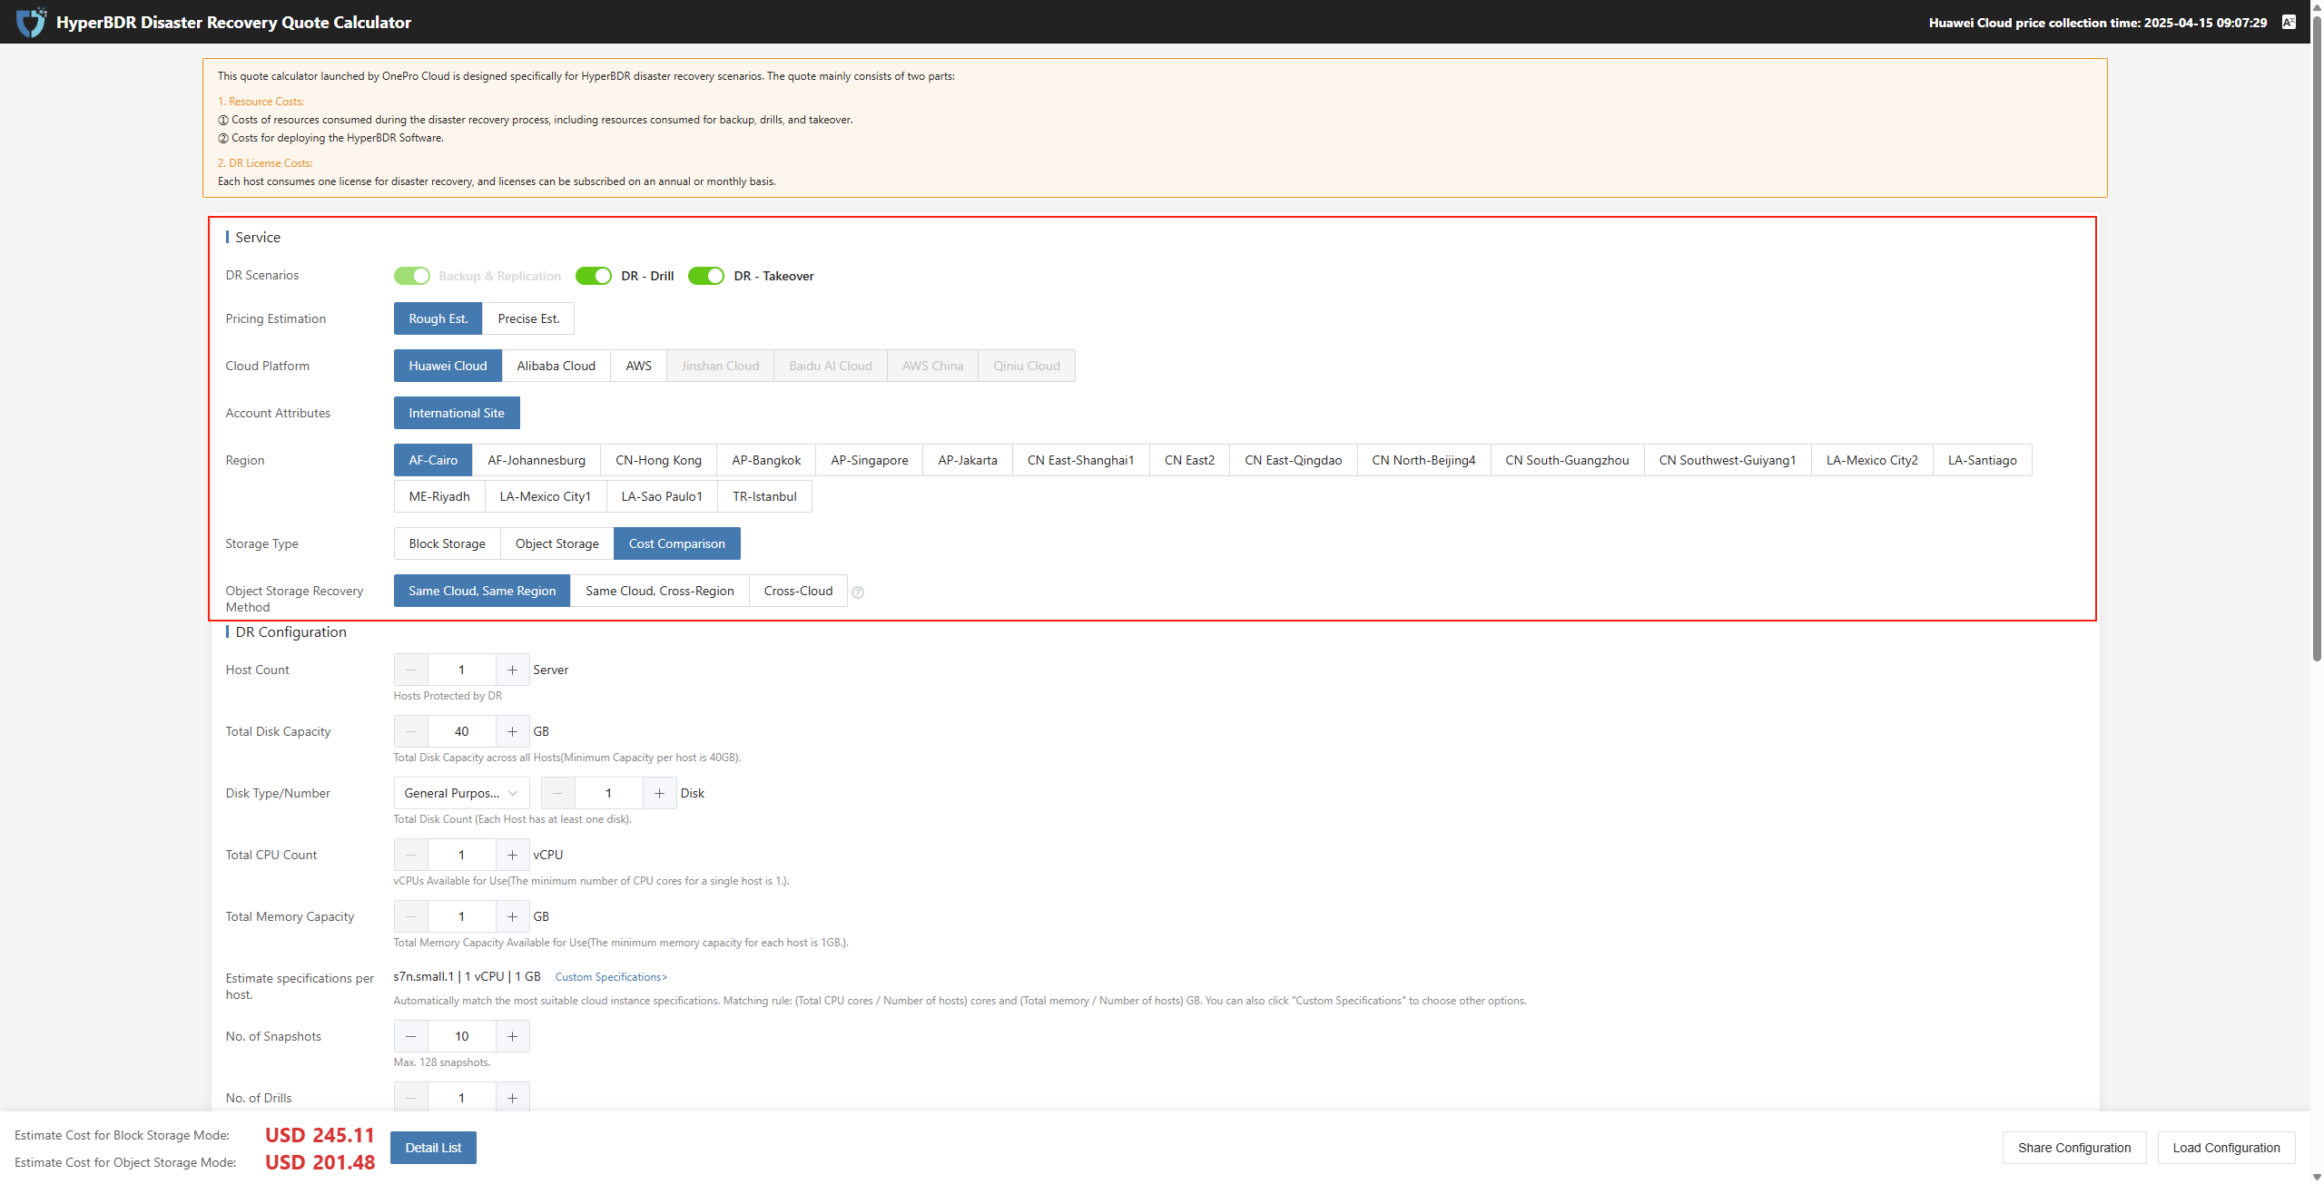Select the CN North-Beijing4 region
This screenshot has width=2324, height=1184.
pyautogui.click(x=1423, y=460)
